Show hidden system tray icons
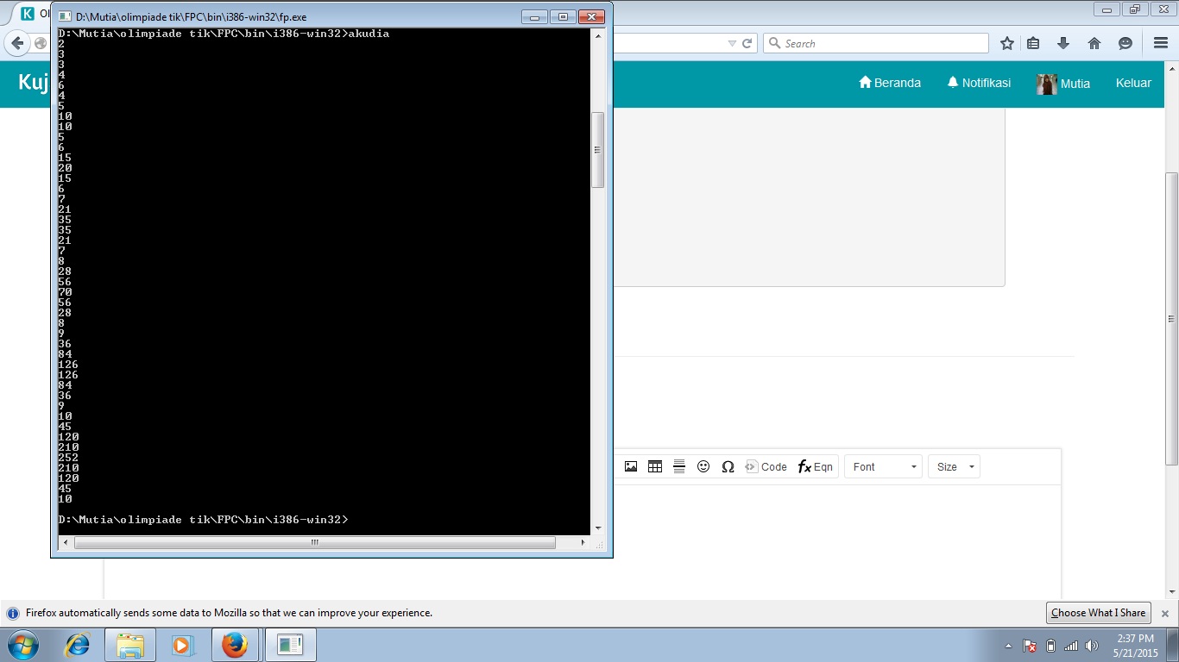The width and height of the screenshot is (1179, 662). [1008, 646]
